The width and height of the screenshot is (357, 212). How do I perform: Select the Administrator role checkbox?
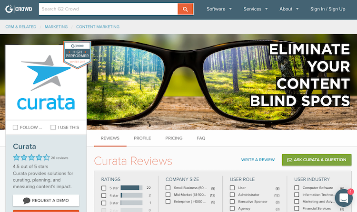[232, 194]
